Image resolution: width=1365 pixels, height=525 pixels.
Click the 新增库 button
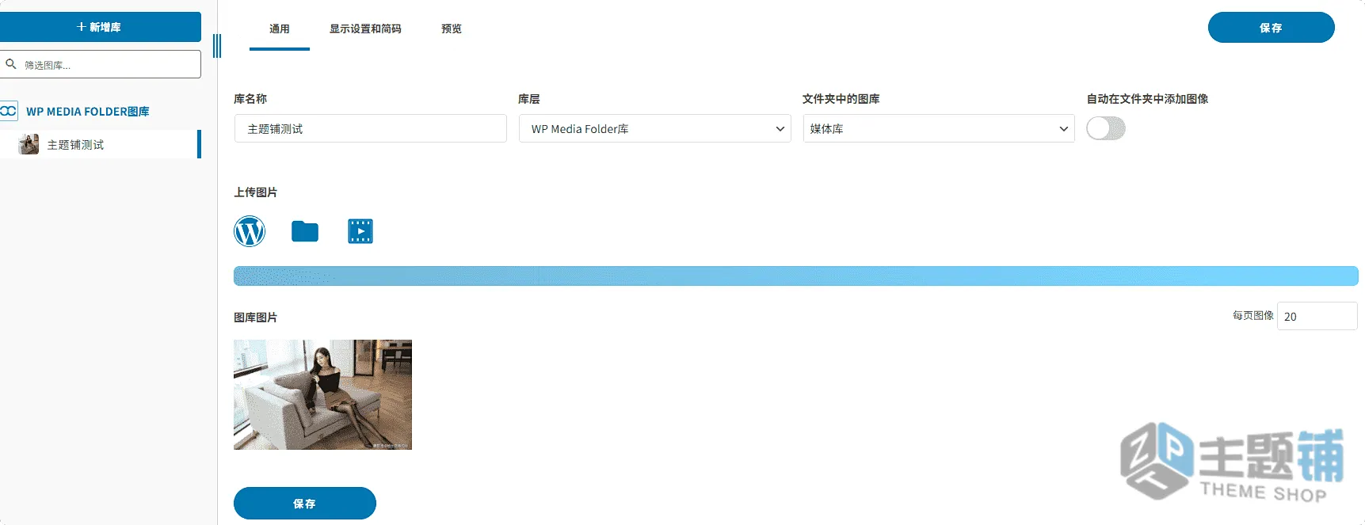pos(99,27)
